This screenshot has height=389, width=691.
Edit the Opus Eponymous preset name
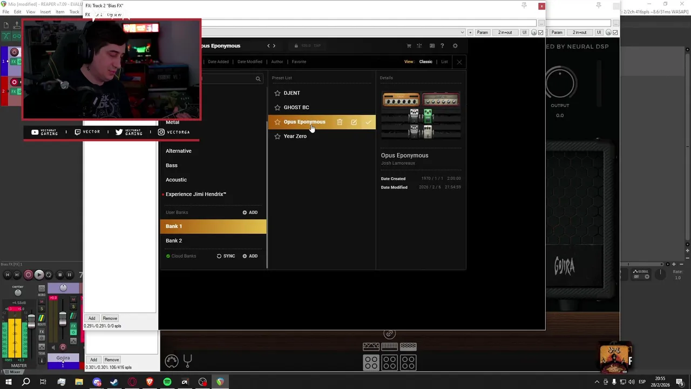pos(354,122)
